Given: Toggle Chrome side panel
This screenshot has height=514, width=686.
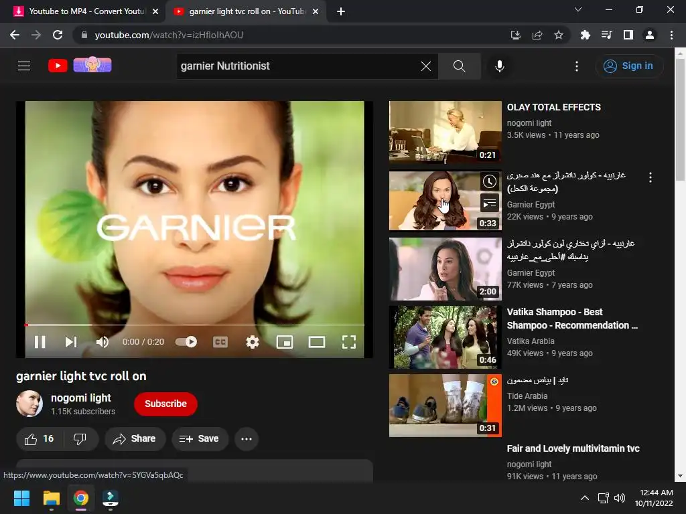Looking at the screenshot, I should tap(628, 35).
